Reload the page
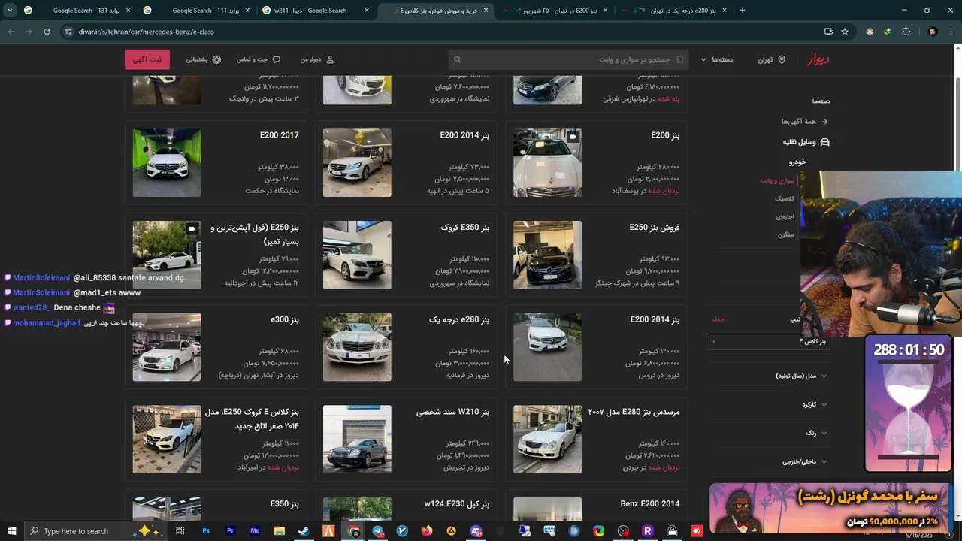962x541 pixels. point(47,32)
